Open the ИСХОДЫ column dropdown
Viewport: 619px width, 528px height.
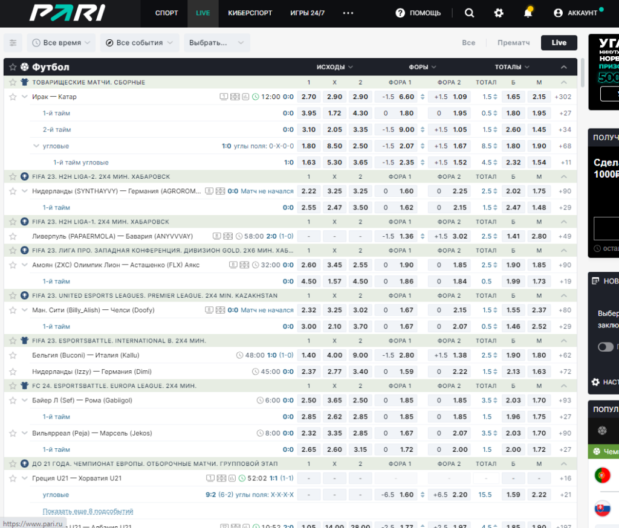(334, 67)
